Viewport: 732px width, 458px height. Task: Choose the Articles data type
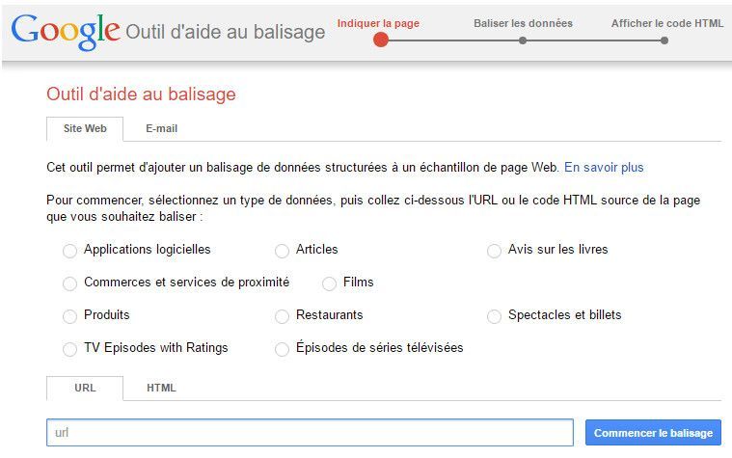pos(282,251)
